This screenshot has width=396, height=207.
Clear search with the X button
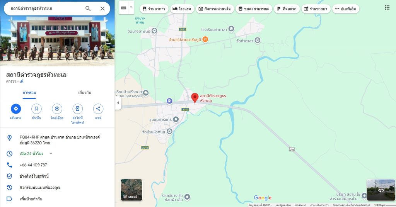point(102,8)
